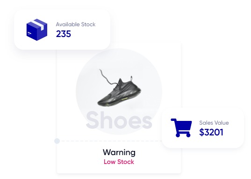Screen dimensions: 251x179
Task: Click the handle of the shopping cart icon
Action: [173, 120]
